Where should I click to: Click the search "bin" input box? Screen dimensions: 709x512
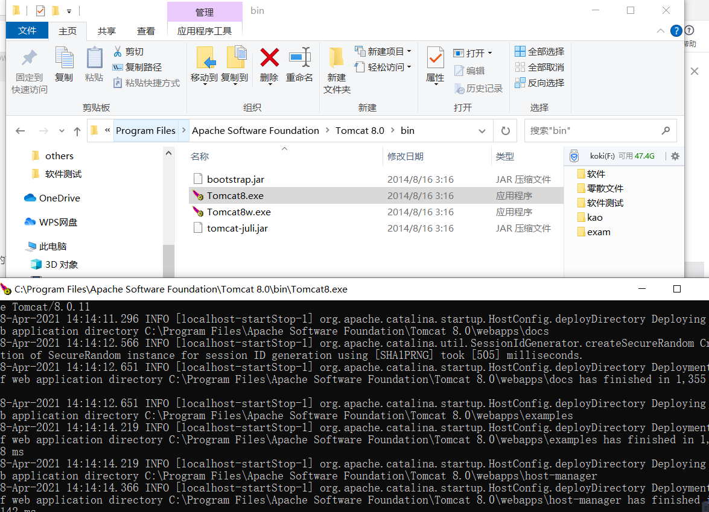pyautogui.click(x=591, y=131)
